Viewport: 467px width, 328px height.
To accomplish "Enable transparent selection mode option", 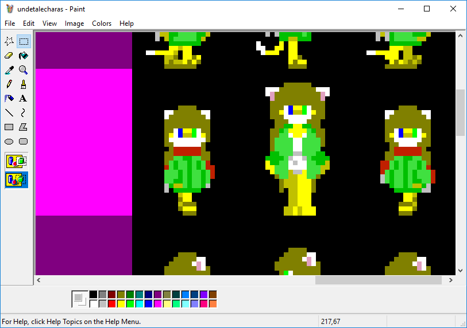I will pyautogui.click(x=17, y=180).
